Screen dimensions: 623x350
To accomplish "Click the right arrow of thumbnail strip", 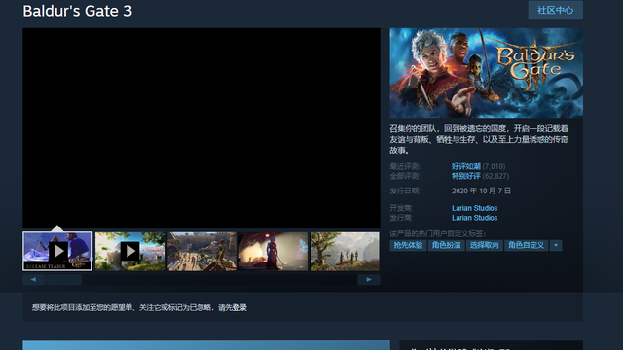I will coord(369,280).
